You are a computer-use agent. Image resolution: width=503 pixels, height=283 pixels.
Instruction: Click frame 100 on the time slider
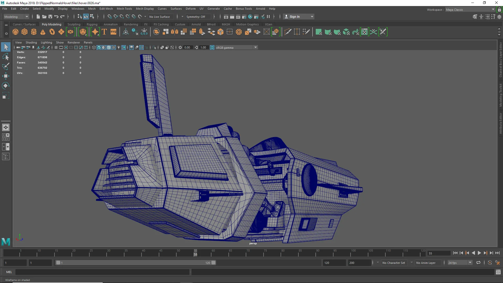coord(353,253)
